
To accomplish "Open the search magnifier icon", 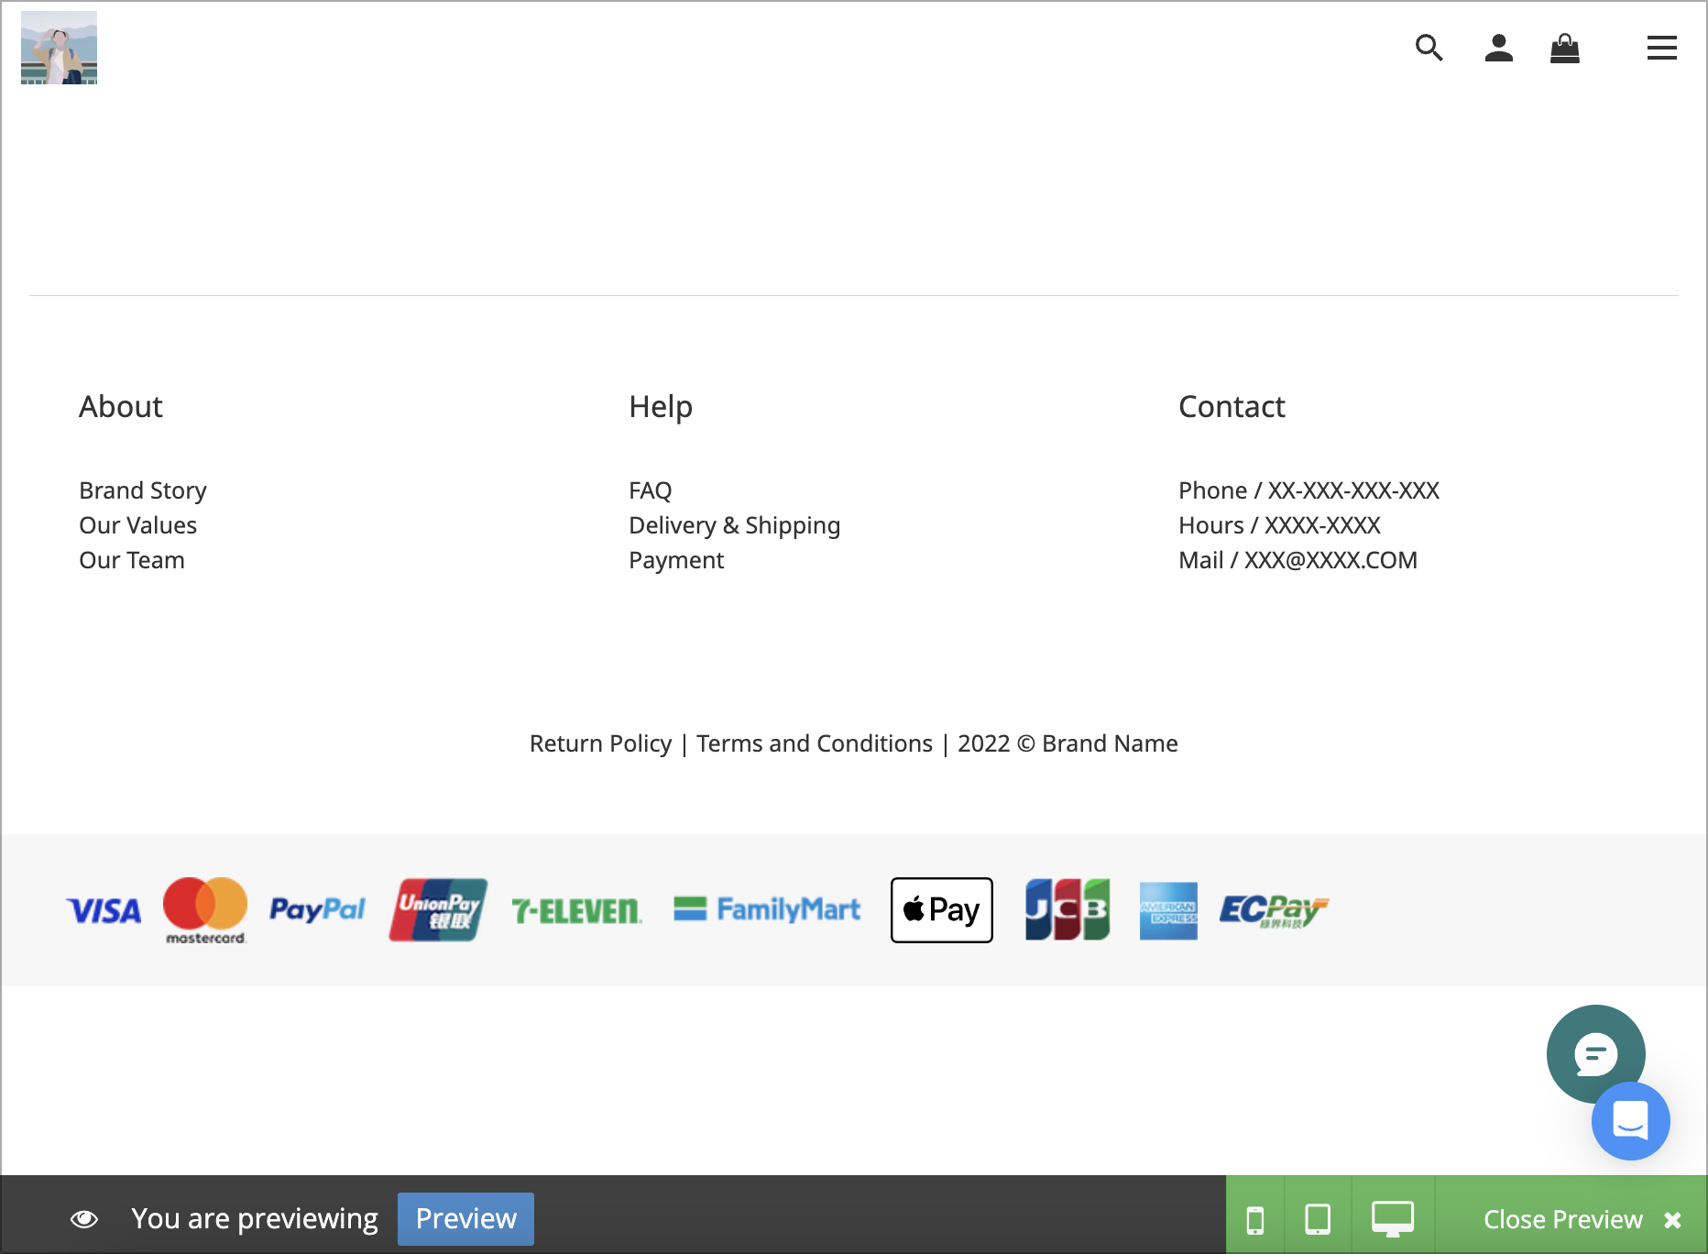I will tap(1429, 48).
